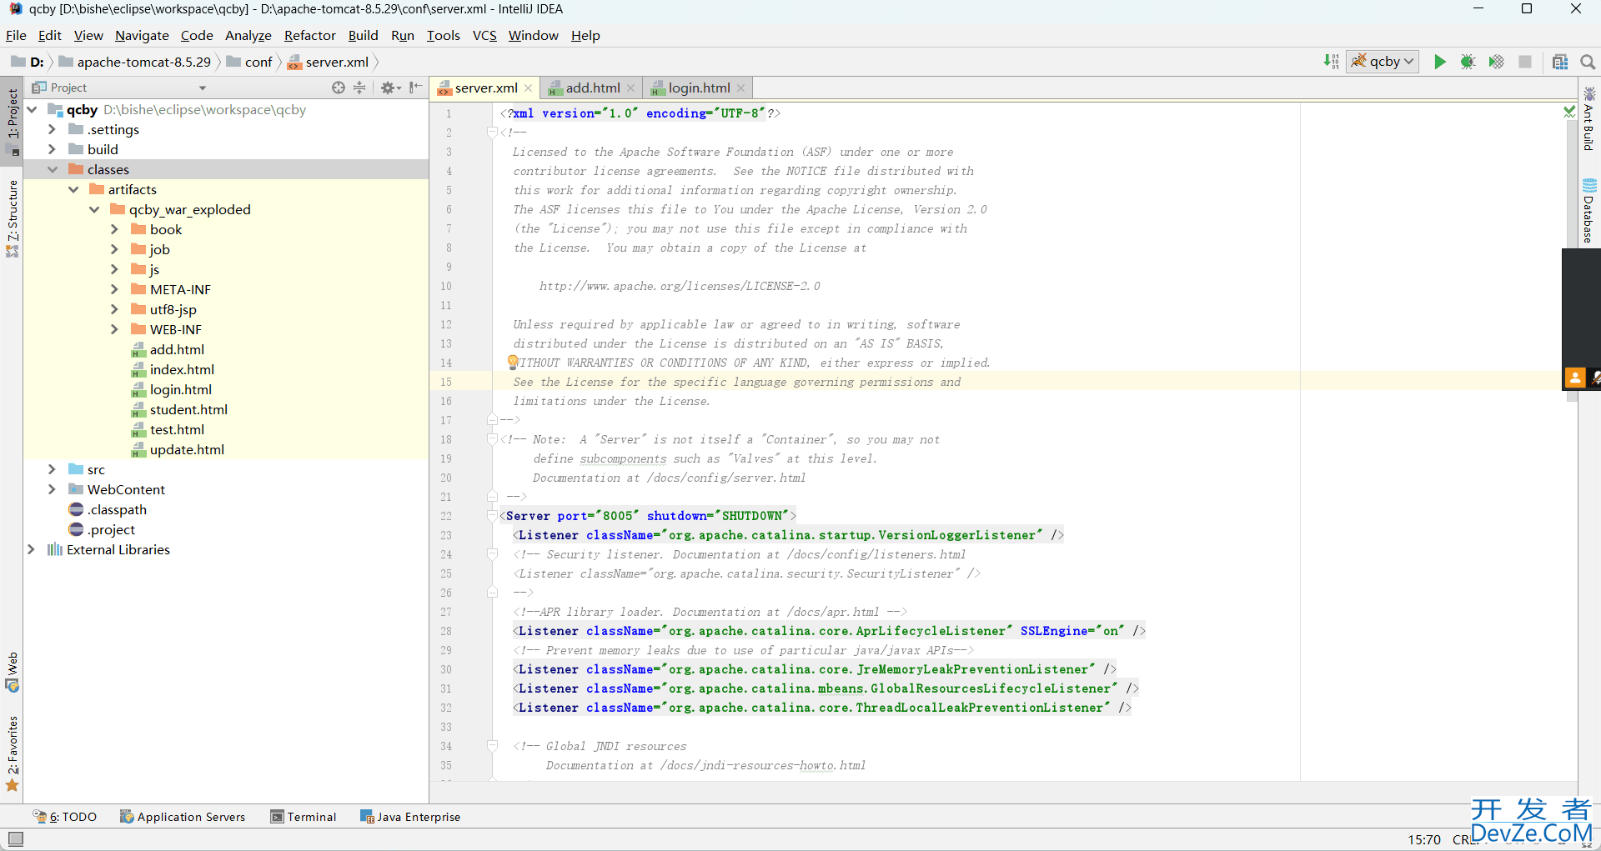Expand the WebContent folder
Image resolution: width=1601 pixels, height=851 pixels.
tap(52, 490)
